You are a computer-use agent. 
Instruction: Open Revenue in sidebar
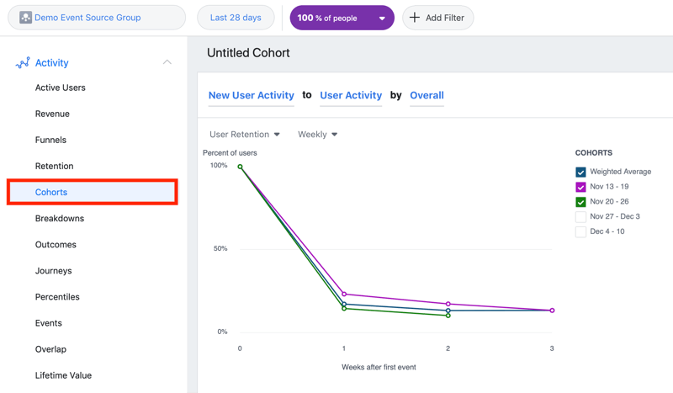pyautogui.click(x=52, y=114)
